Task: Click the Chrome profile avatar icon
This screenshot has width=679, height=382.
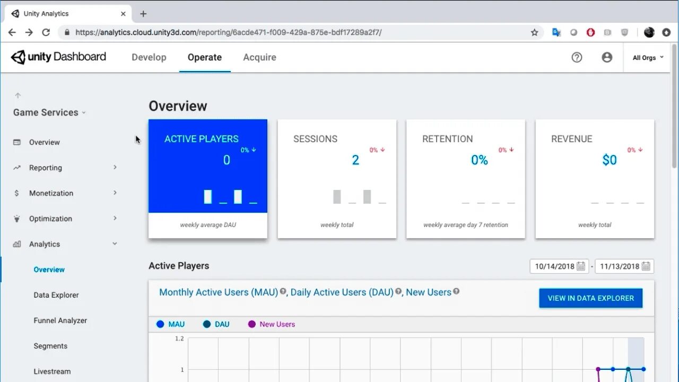Action: pos(649,32)
